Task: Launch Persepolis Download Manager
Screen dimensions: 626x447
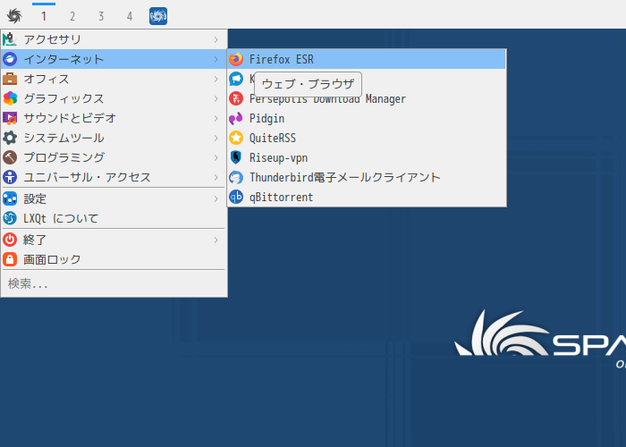Action: click(367, 98)
